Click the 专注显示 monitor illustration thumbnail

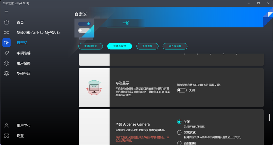click(x=94, y=87)
